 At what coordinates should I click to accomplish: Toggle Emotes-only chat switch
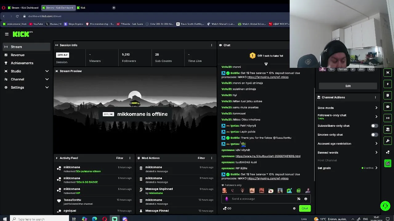pyautogui.click(x=374, y=135)
